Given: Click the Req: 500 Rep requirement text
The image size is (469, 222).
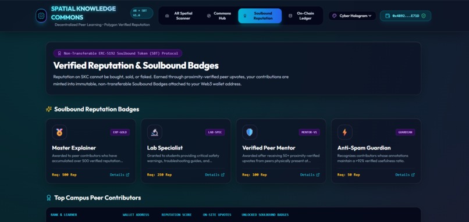Looking at the screenshot, I should [x=65, y=175].
